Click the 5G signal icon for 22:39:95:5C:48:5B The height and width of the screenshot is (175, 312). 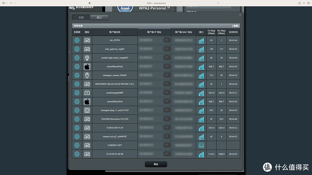pos(201,154)
